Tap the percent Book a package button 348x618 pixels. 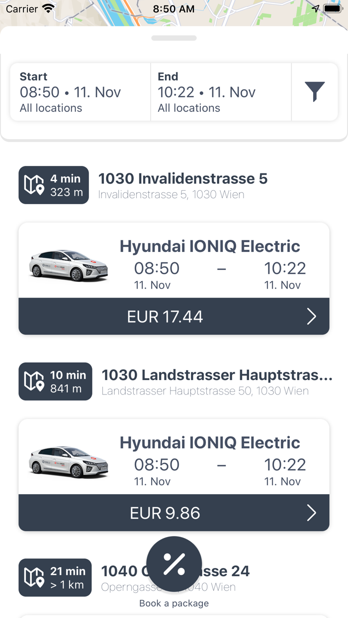[x=174, y=564]
